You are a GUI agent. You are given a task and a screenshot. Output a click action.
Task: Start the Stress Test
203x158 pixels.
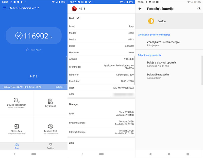pyautogui.click(x=17, y=129)
